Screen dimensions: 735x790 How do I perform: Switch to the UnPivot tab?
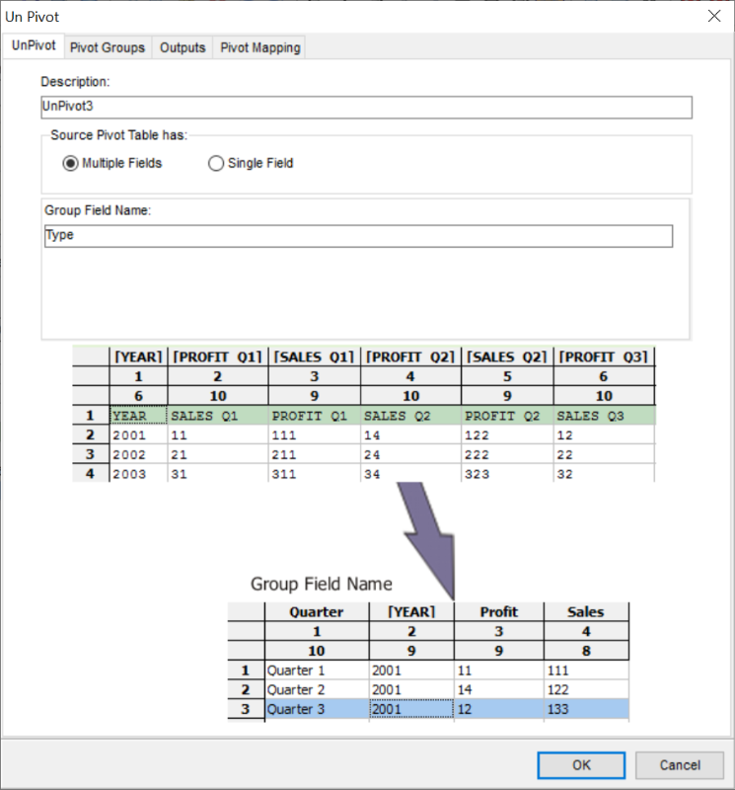point(34,45)
